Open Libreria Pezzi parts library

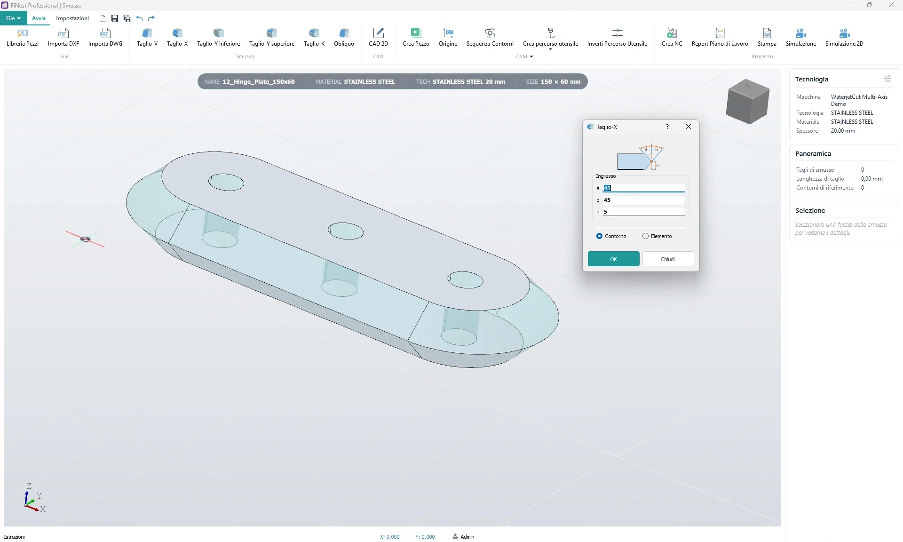(x=23, y=37)
